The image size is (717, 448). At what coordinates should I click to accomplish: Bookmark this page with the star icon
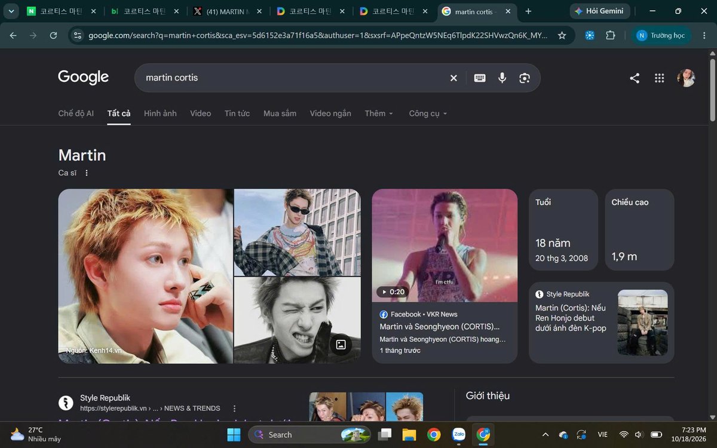coord(562,36)
